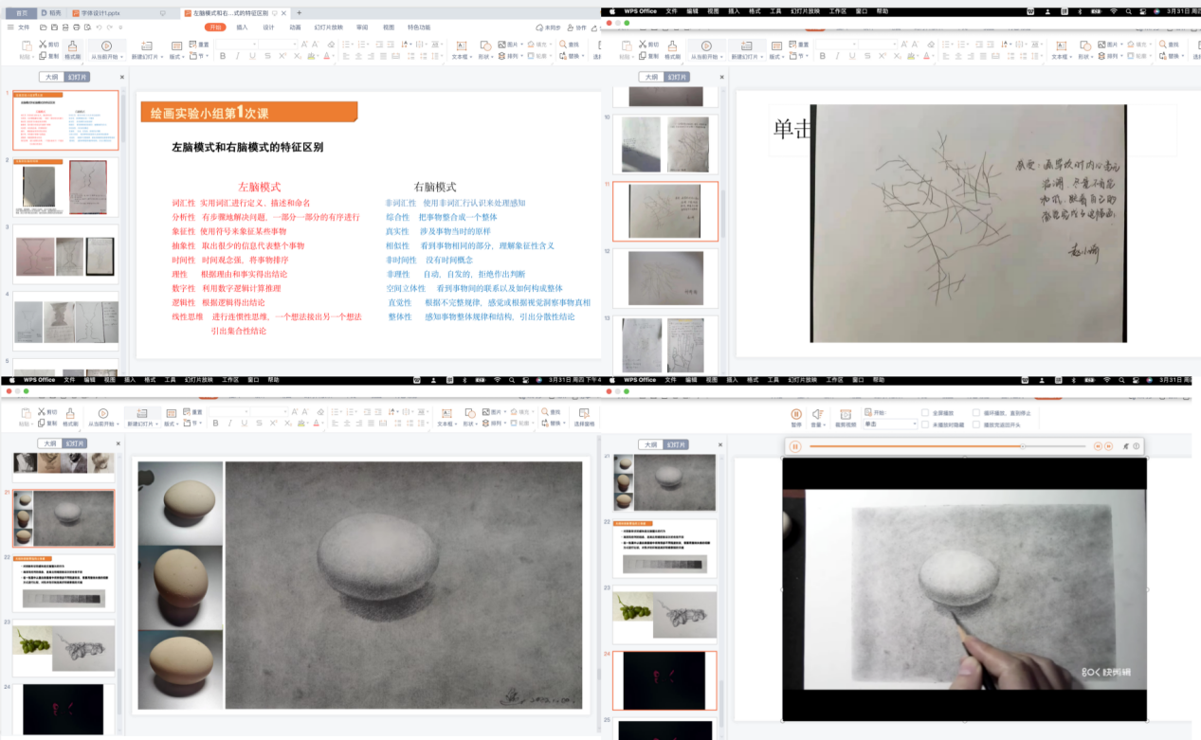This screenshot has width=1201, height=740.
Task: Click the 裁剪视频 (trim video) icon
Action: click(846, 415)
